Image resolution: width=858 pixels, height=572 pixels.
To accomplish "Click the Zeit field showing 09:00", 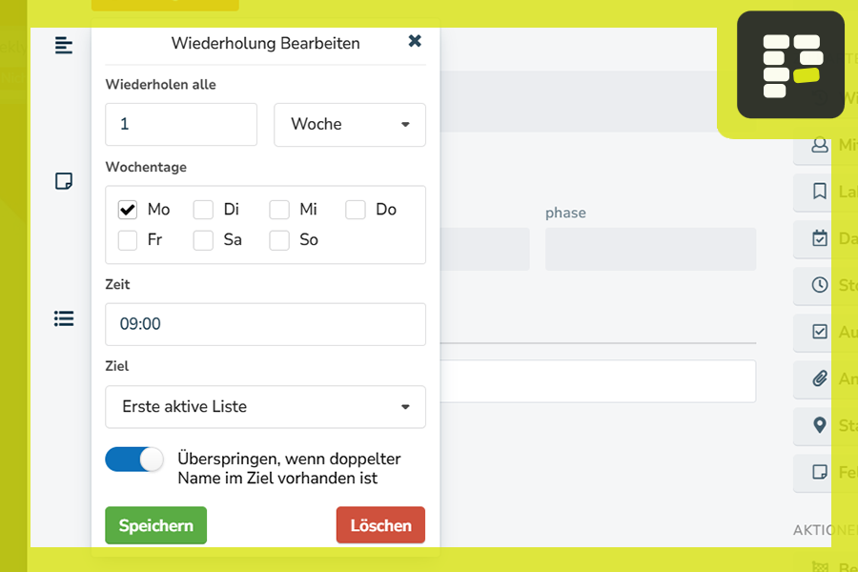I will point(265,324).
